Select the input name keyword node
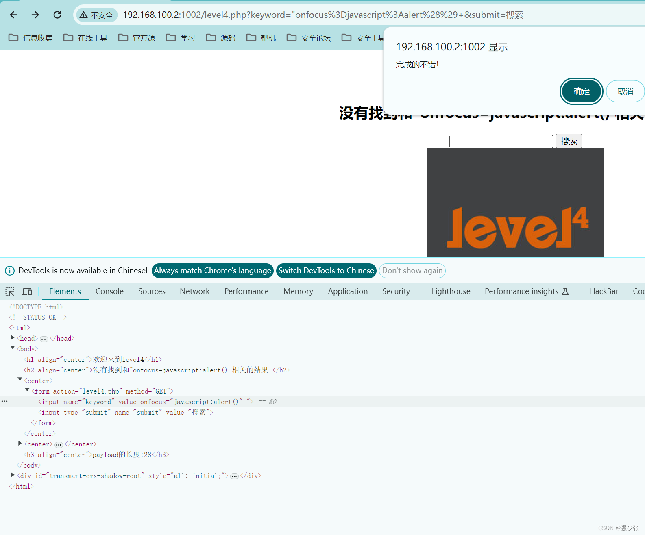The width and height of the screenshot is (645, 535). click(x=146, y=402)
